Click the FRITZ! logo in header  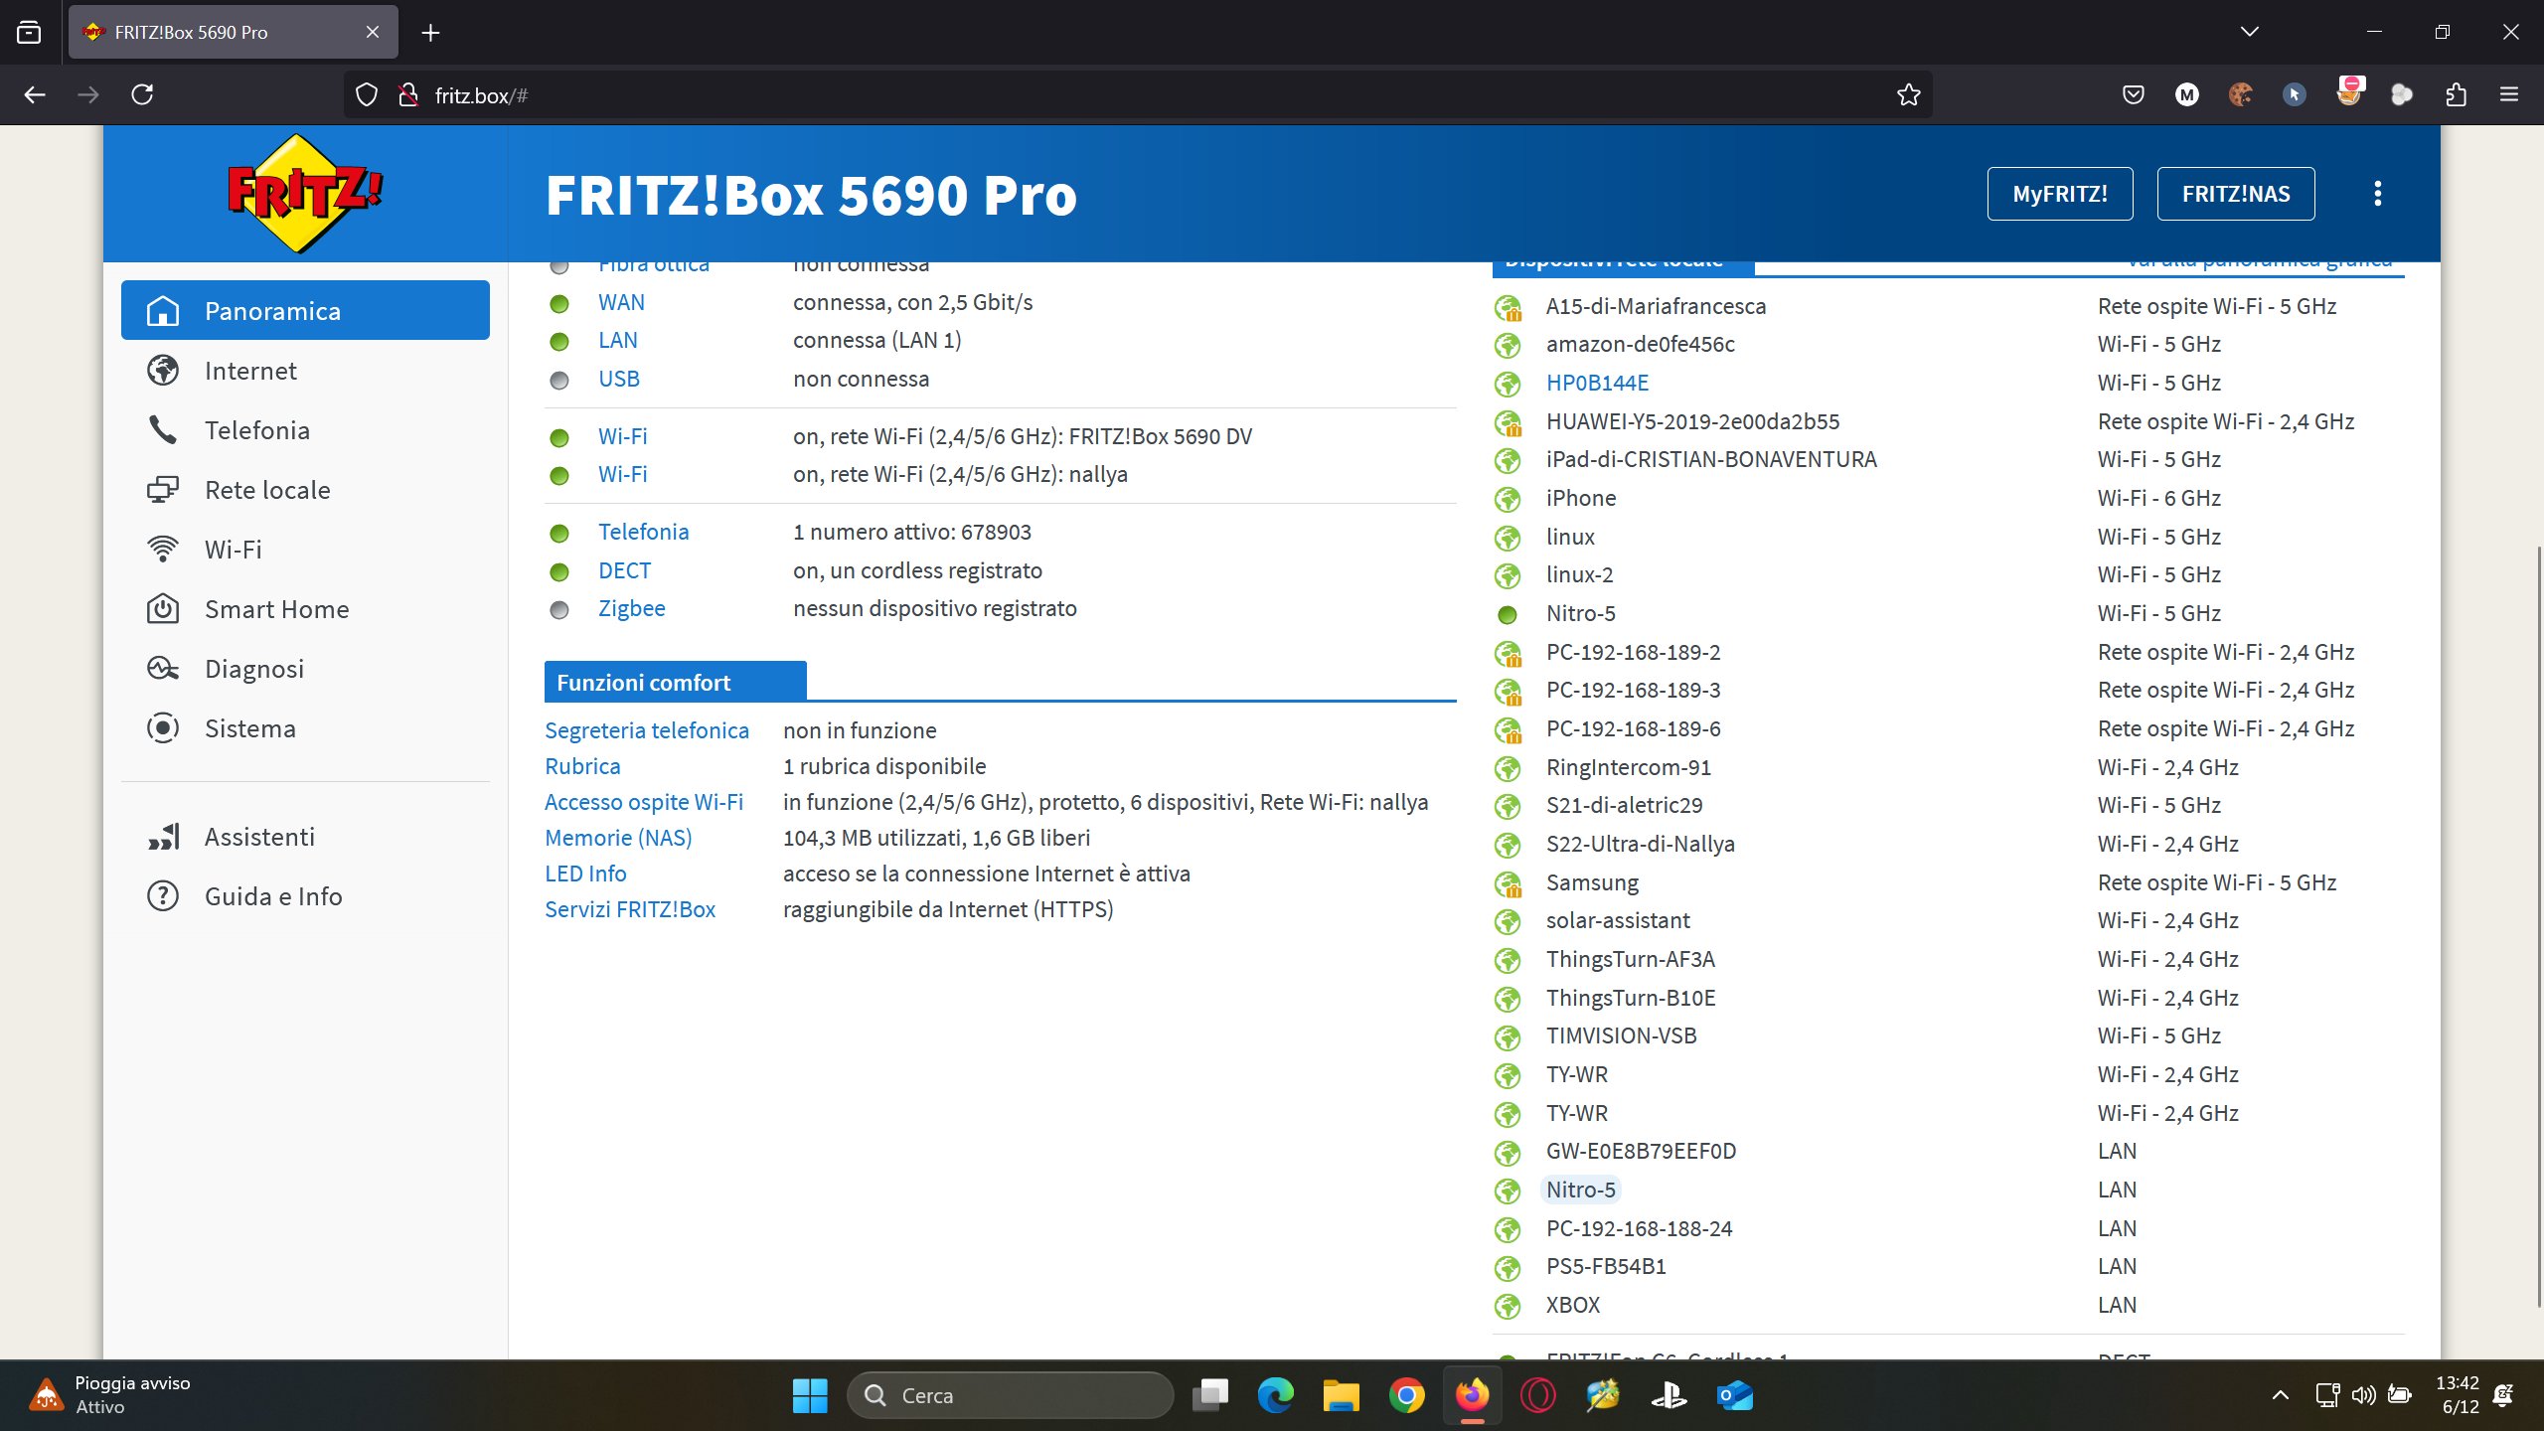click(305, 194)
